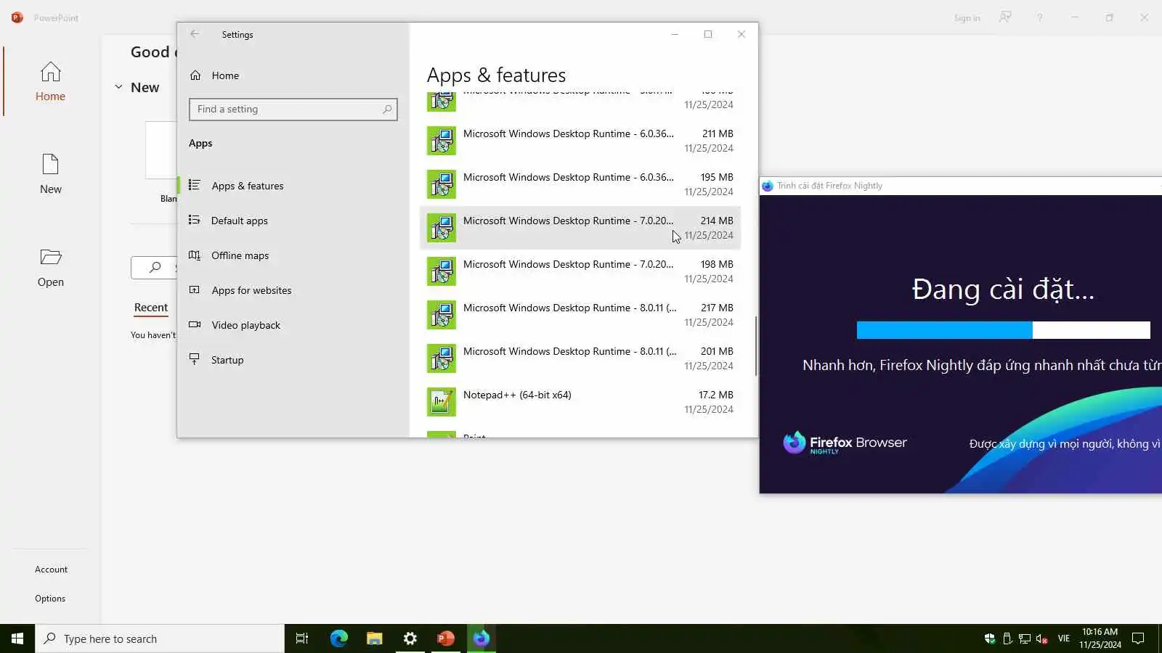1162x653 pixels.
Task: Select the 211 MB Desktop Runtime 6.0.36 icon
Action: pyautogui.click(x=442, y=141)
